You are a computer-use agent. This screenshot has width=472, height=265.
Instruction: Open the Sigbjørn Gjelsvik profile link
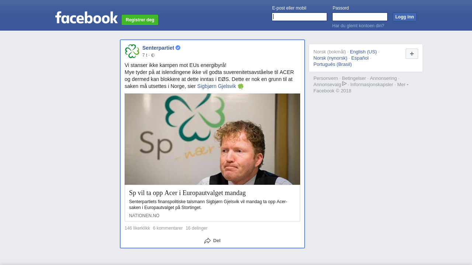coord(216,86)
